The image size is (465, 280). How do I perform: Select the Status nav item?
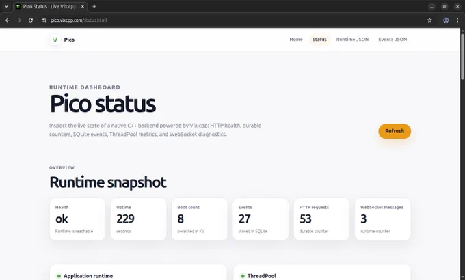[319, 40]
